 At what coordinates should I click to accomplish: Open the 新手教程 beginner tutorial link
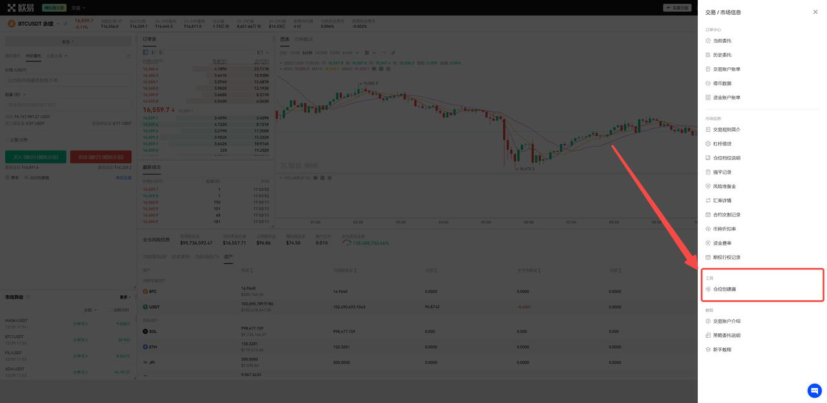tap(722, 349)
